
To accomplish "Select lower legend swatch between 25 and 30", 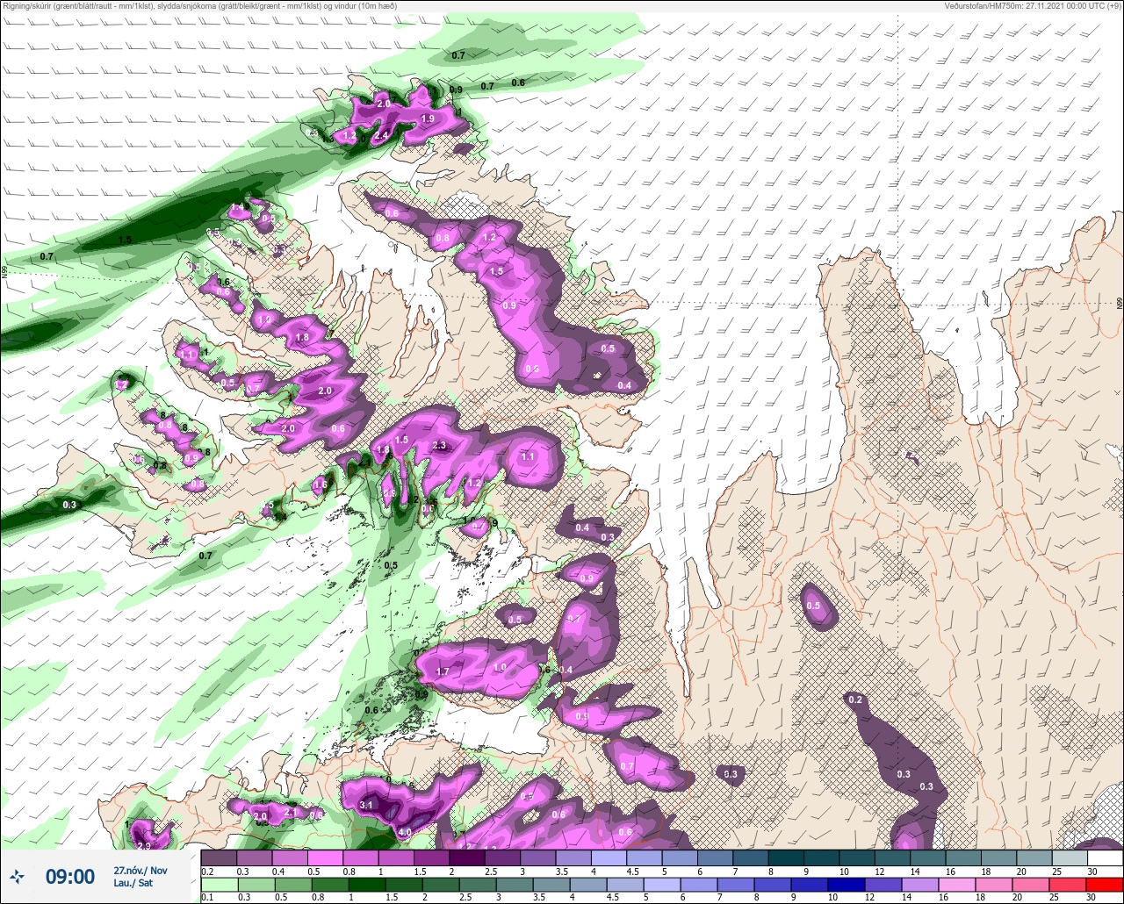I will pos(1069,884).
